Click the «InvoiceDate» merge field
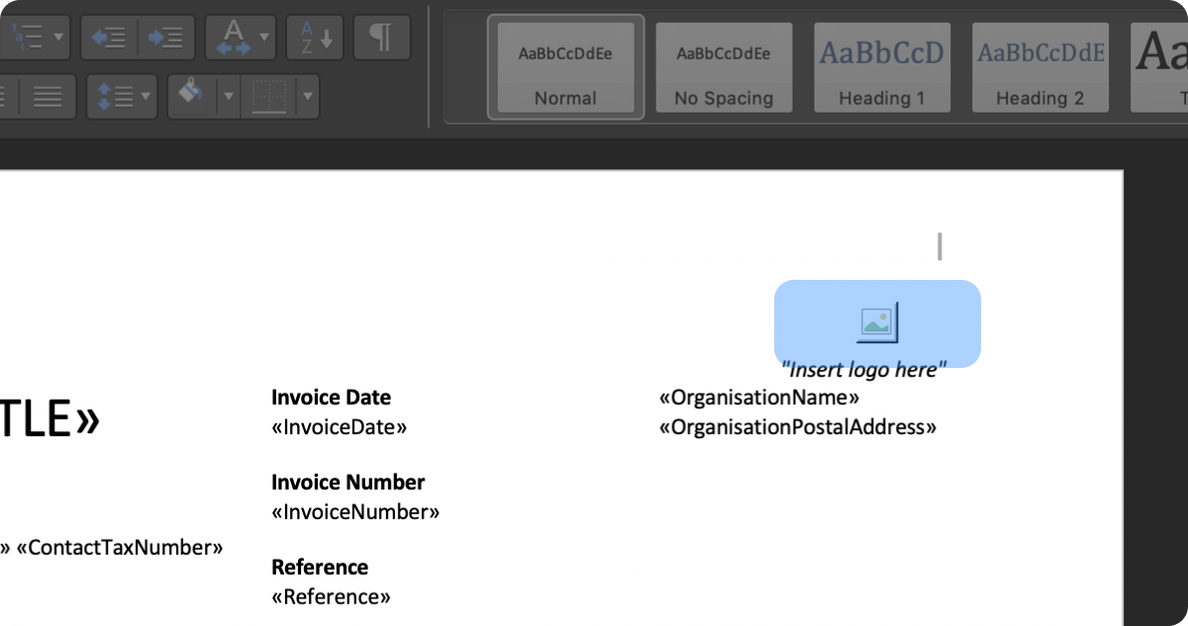Image resolution: width=1188 pixels, height=626 pixels. [340, 427]
